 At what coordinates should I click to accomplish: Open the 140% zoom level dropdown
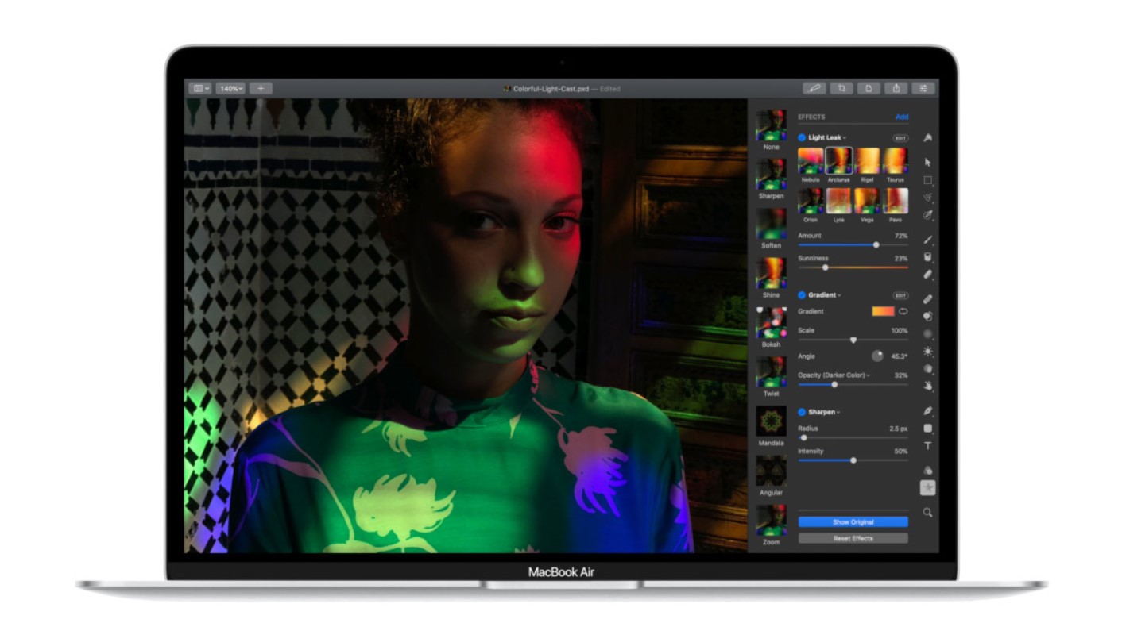click(230, 88)
